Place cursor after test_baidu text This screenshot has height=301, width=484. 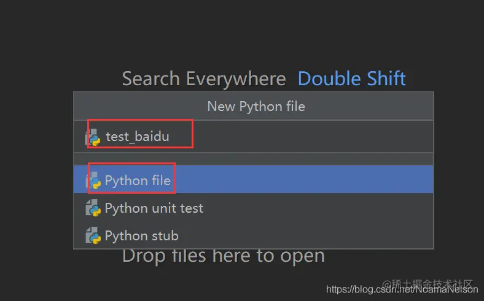(x=170, y=137)
